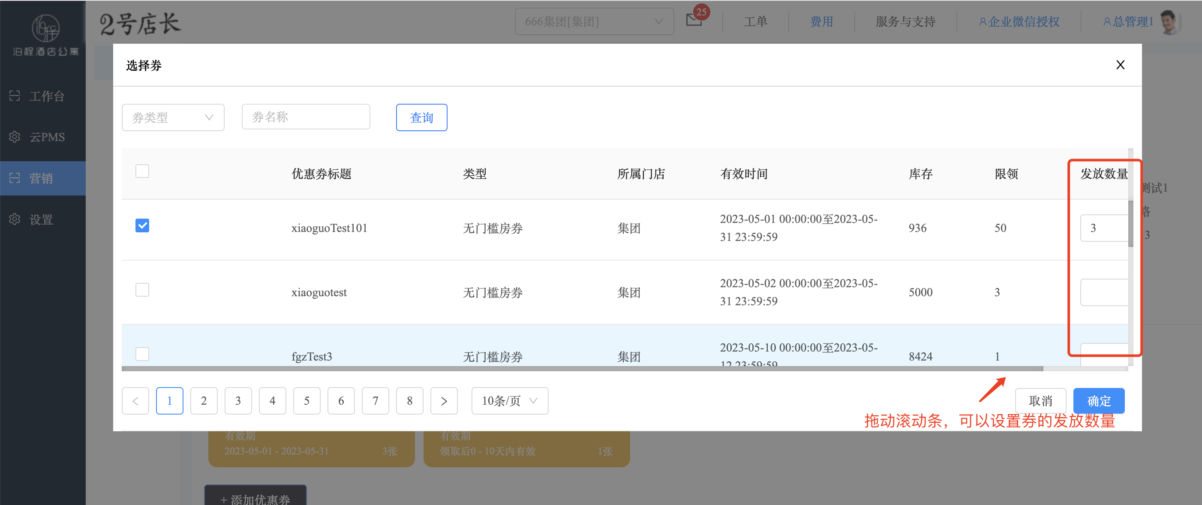
Task: Select 营销 in the sidebar
Action: pos(43,178)
